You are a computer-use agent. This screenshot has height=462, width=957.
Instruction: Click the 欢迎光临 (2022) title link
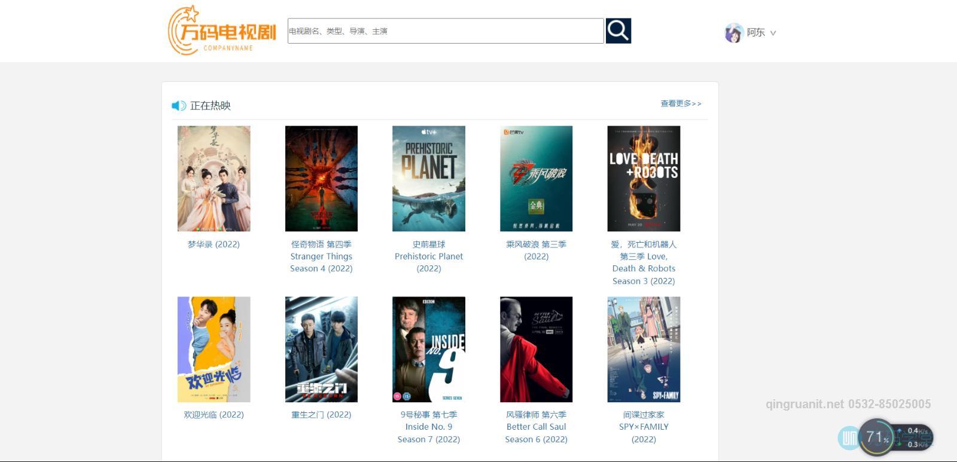(x=214, y=415)
